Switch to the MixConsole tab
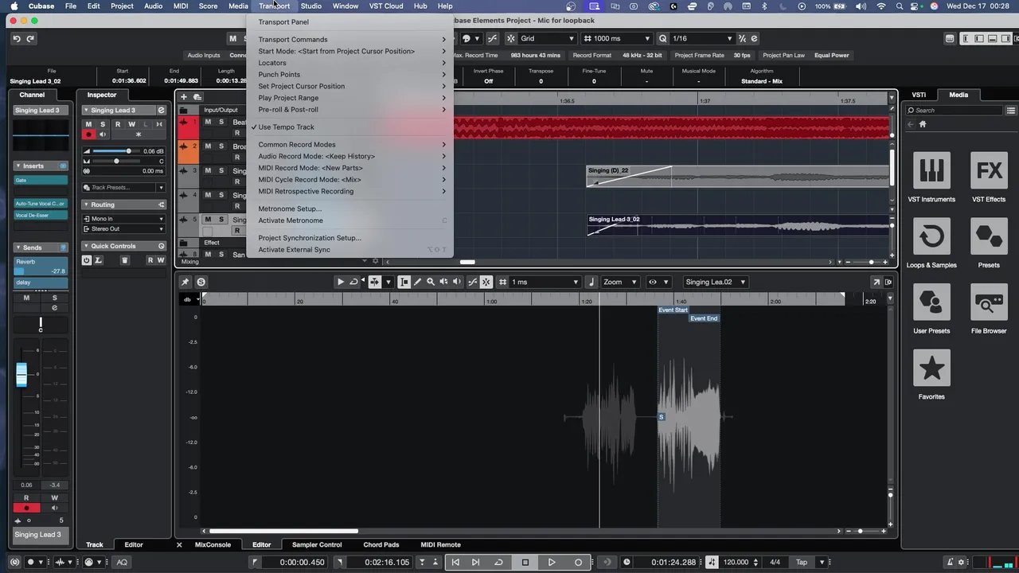1019x573 pixels. coord(213,544)
